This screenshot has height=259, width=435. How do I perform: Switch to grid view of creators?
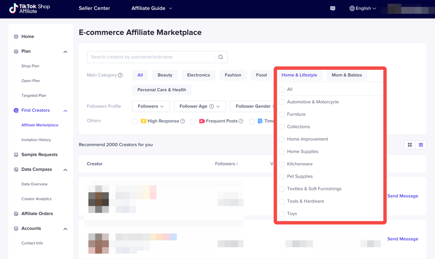pyautogui.click(x=410, y=145)
